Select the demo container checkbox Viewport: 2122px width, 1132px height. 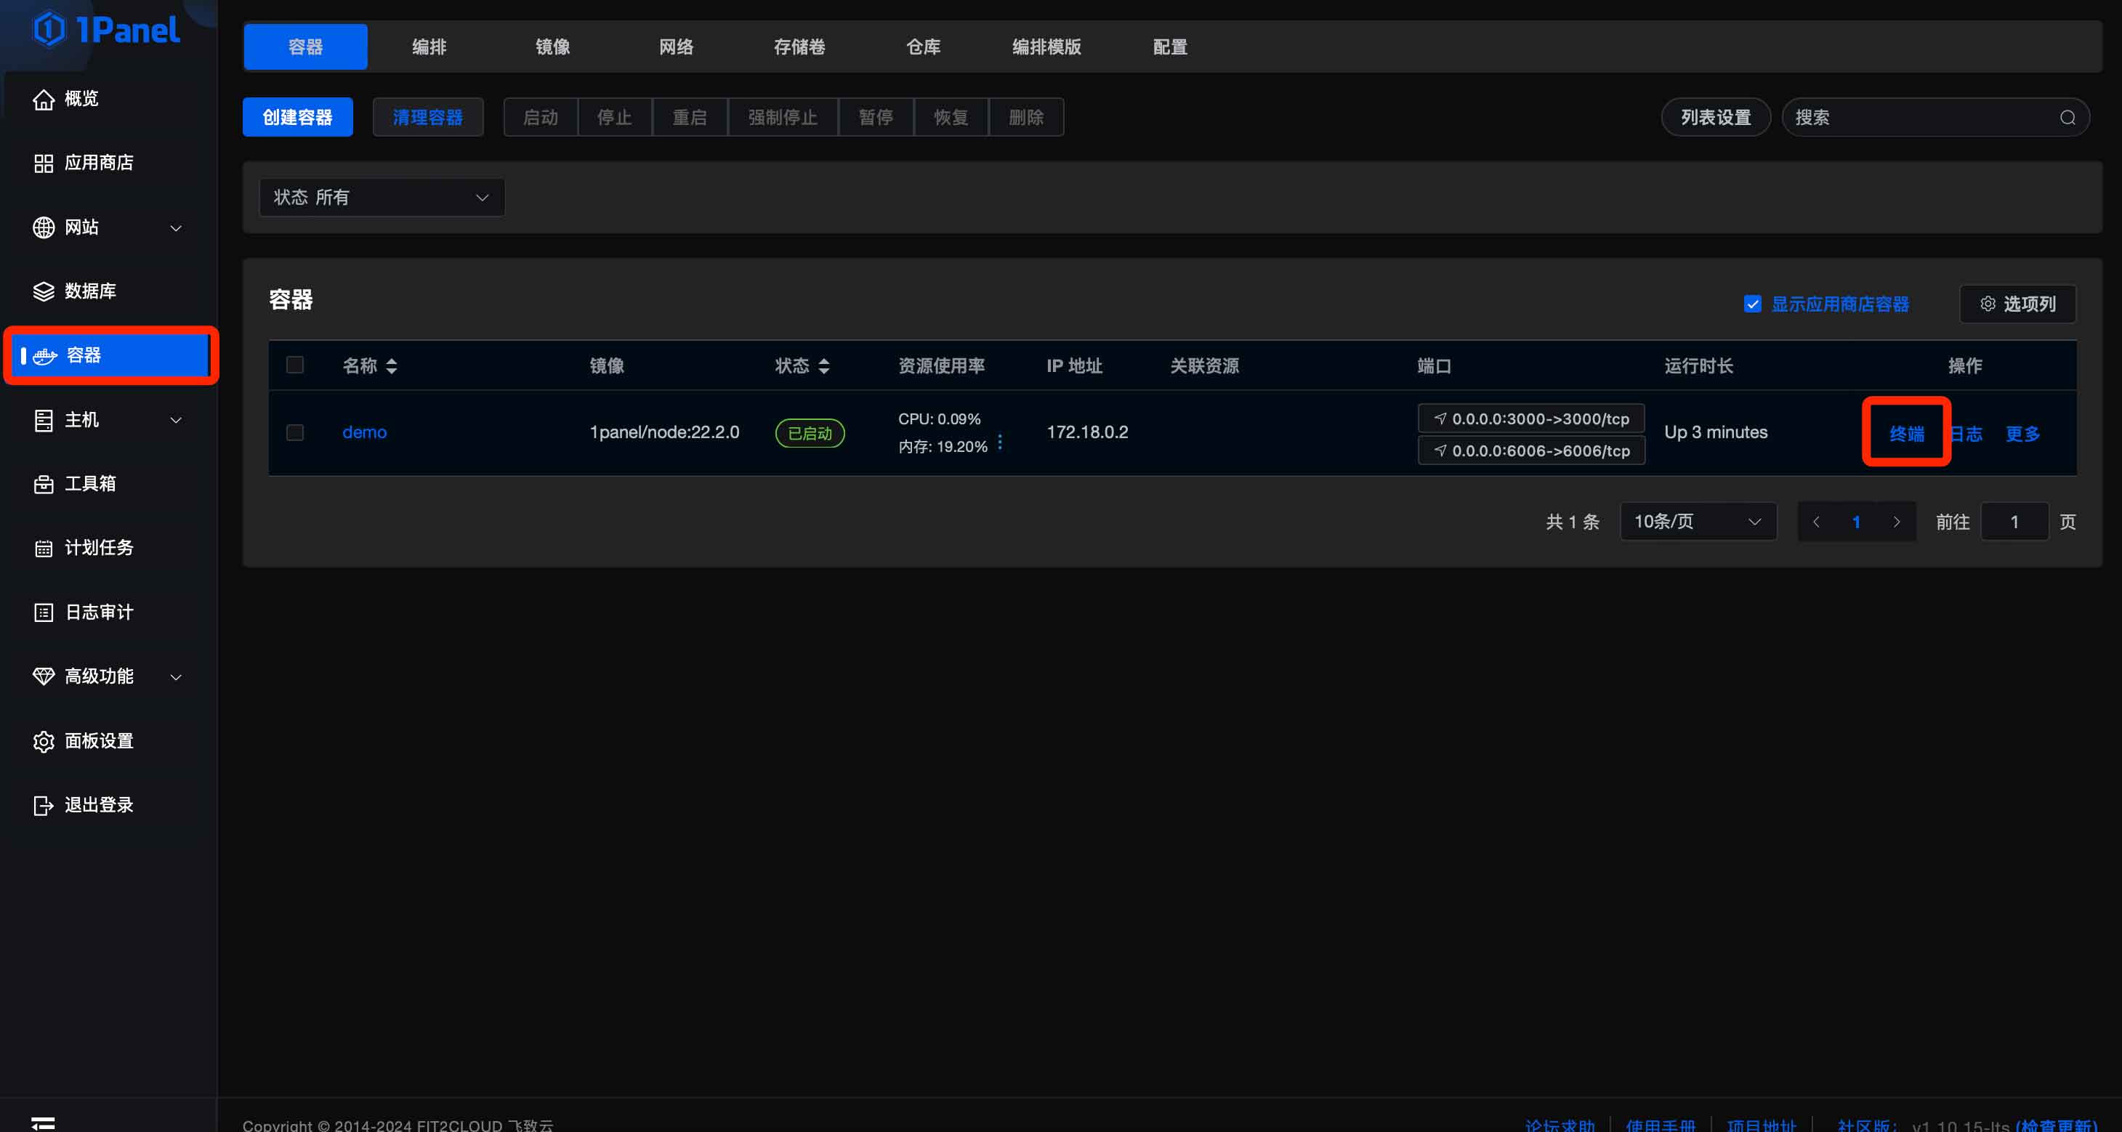[295, 432]
